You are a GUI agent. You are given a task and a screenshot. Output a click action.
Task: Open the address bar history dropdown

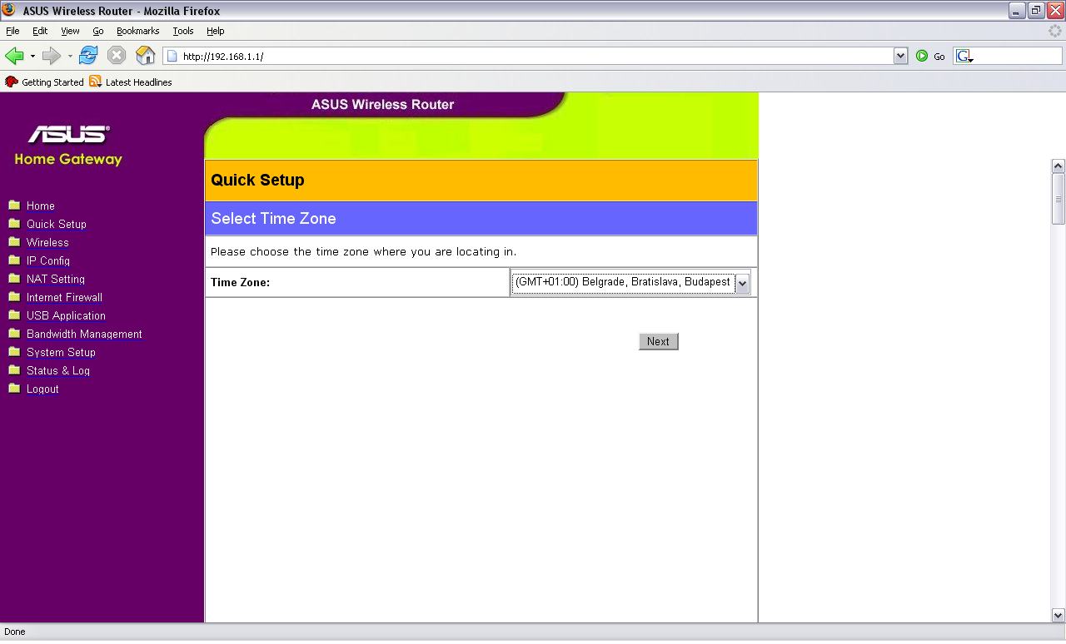tap(900, 56)
